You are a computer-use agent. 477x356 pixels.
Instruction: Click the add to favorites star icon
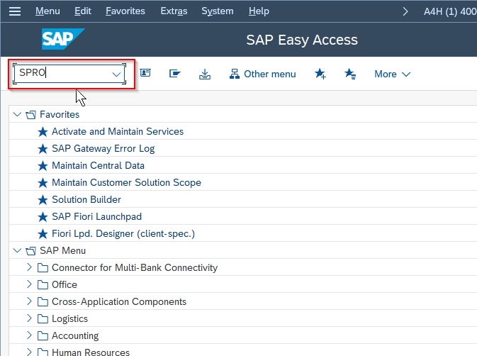click(x=320, y=74)
